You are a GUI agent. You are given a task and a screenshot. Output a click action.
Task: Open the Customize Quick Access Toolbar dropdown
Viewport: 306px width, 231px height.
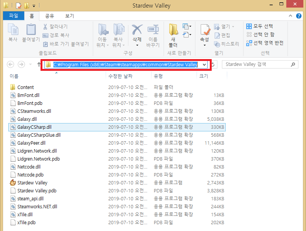coord(34,6)
